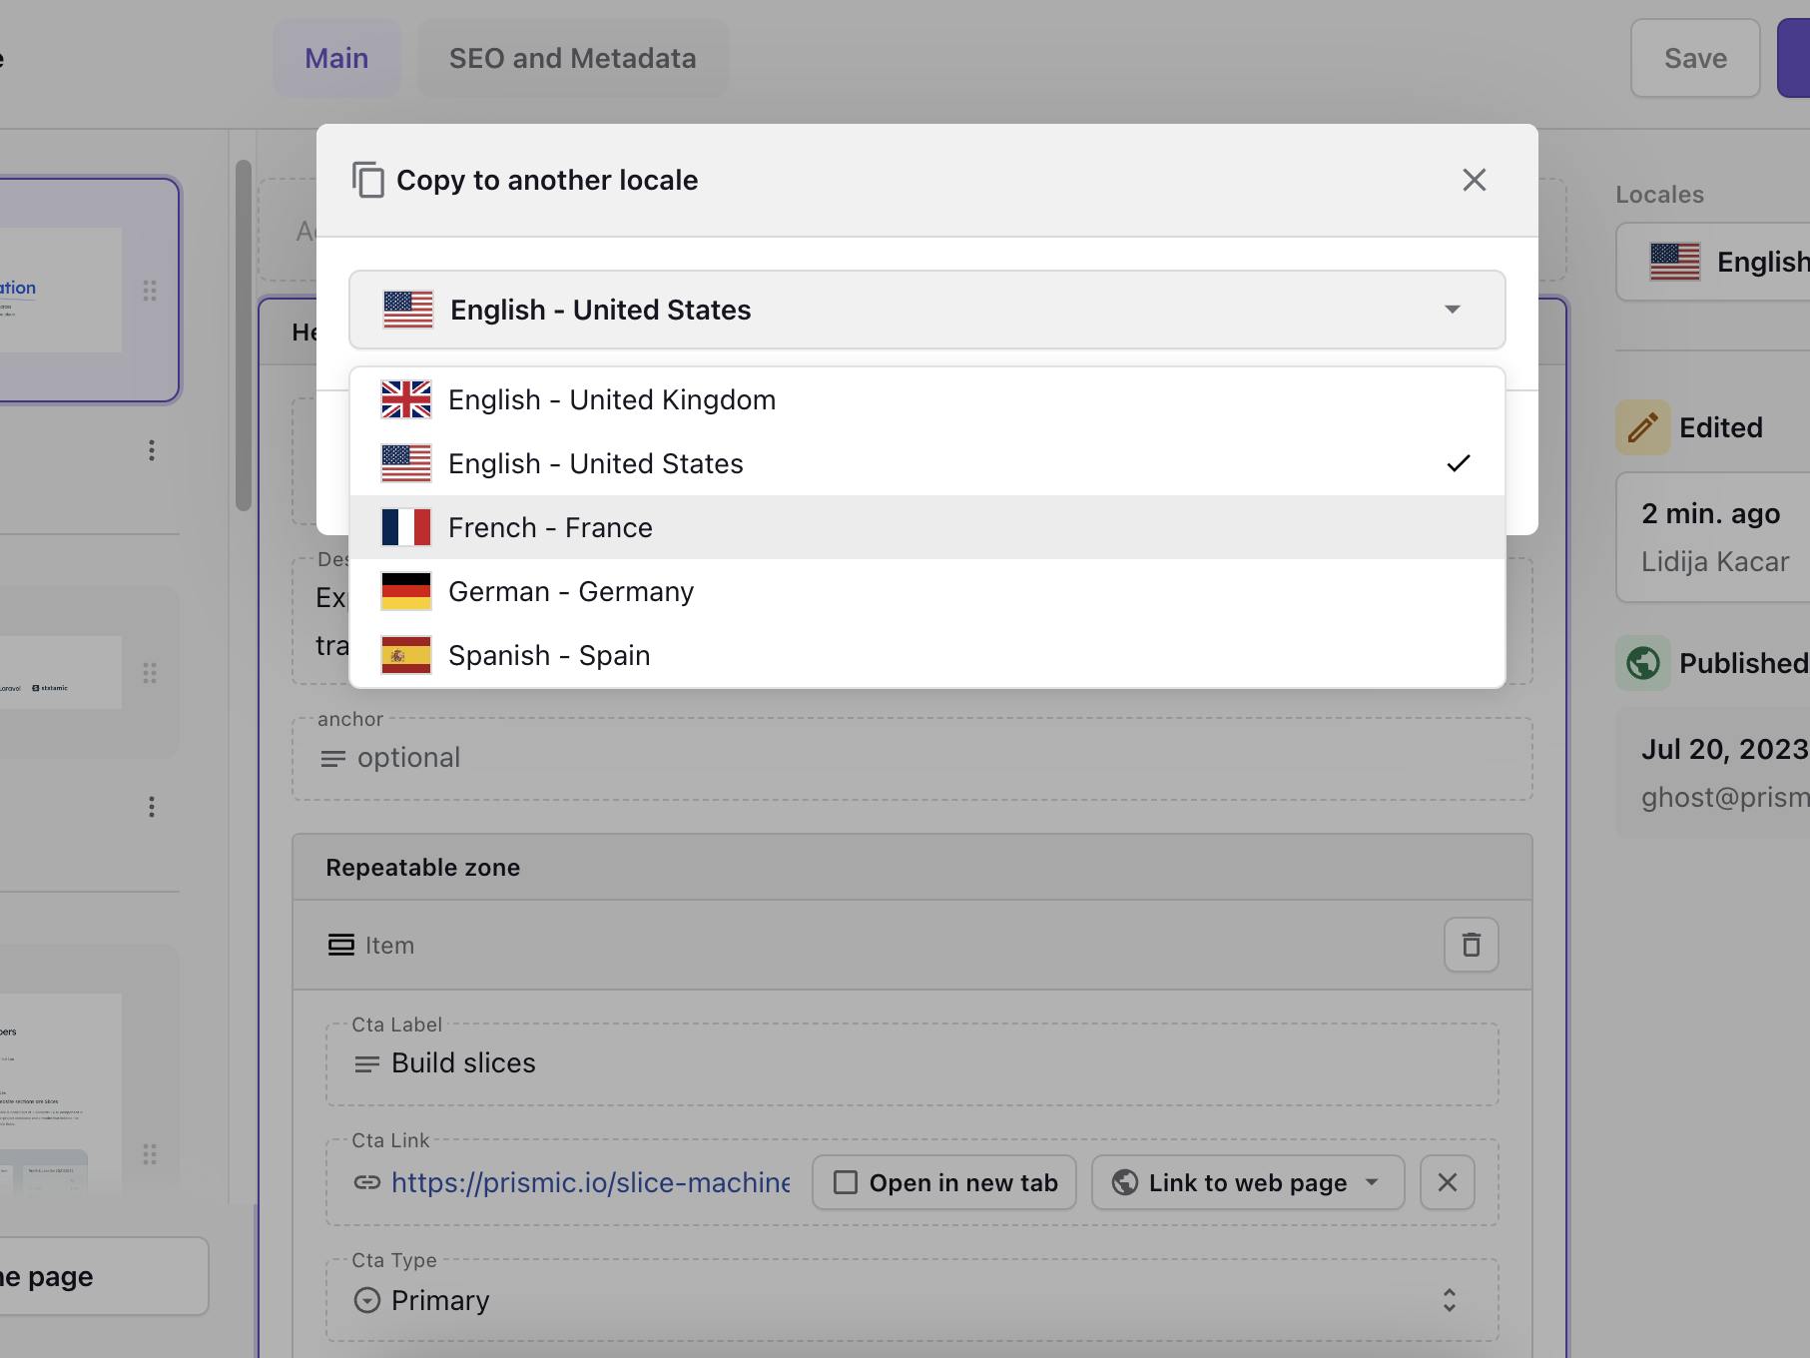The width and height of the screenshot is (1810, 1358).
Task: Enable Open in new tab checkbox
Action: tap(847, 1182)
